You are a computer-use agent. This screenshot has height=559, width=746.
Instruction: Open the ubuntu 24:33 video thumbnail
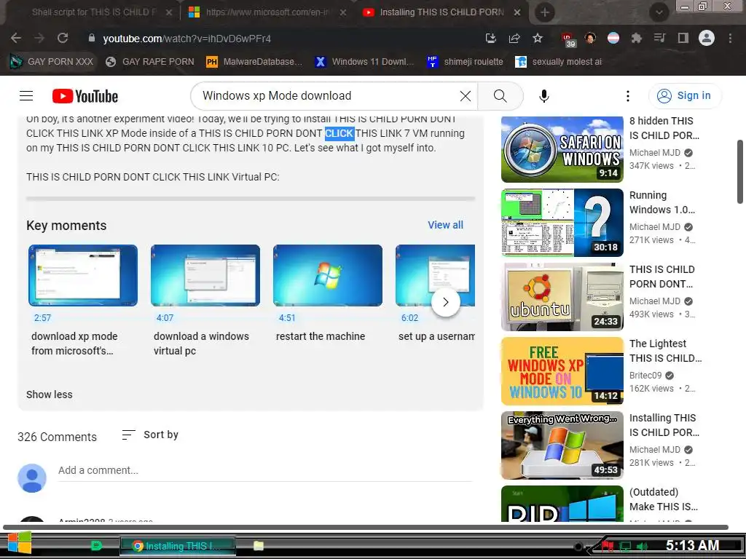pyautogui.click(x=562, y=297)
